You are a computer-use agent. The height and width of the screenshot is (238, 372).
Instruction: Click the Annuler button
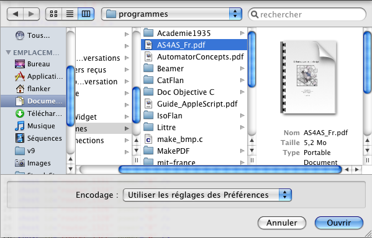point(282,223)
